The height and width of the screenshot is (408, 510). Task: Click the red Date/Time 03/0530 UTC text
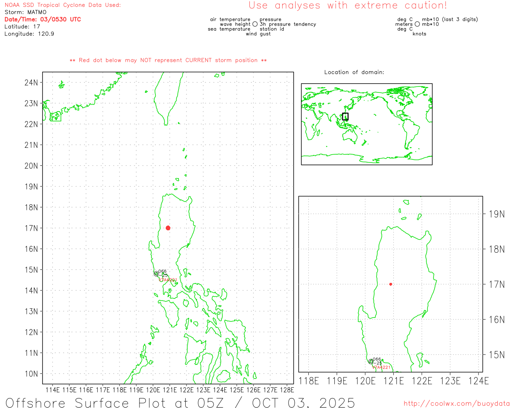tap(43, 20)
